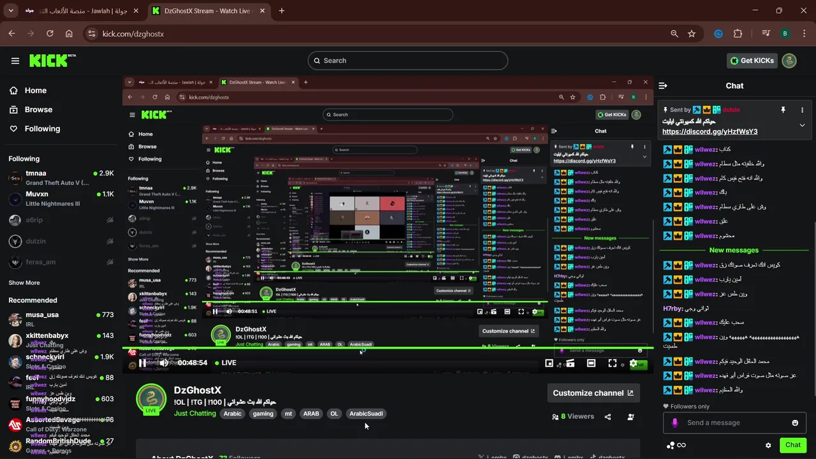Open the Chrome profile B icon
Screen dimensions: 816x459
785,34
